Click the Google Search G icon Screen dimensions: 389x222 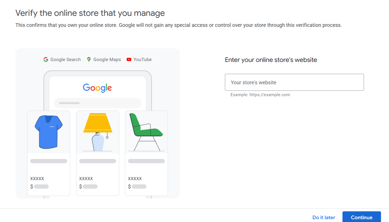(x=46, y=59)
